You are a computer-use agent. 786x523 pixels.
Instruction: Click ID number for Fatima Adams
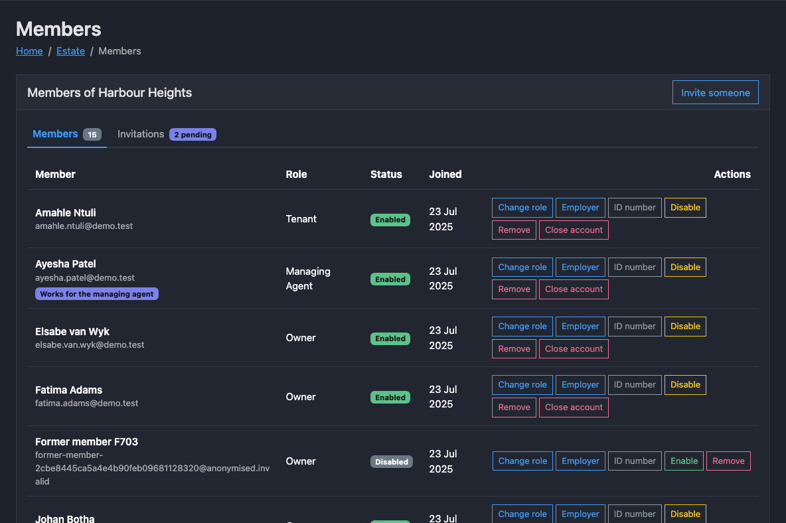pyautogui.click(x=635, y=385)
